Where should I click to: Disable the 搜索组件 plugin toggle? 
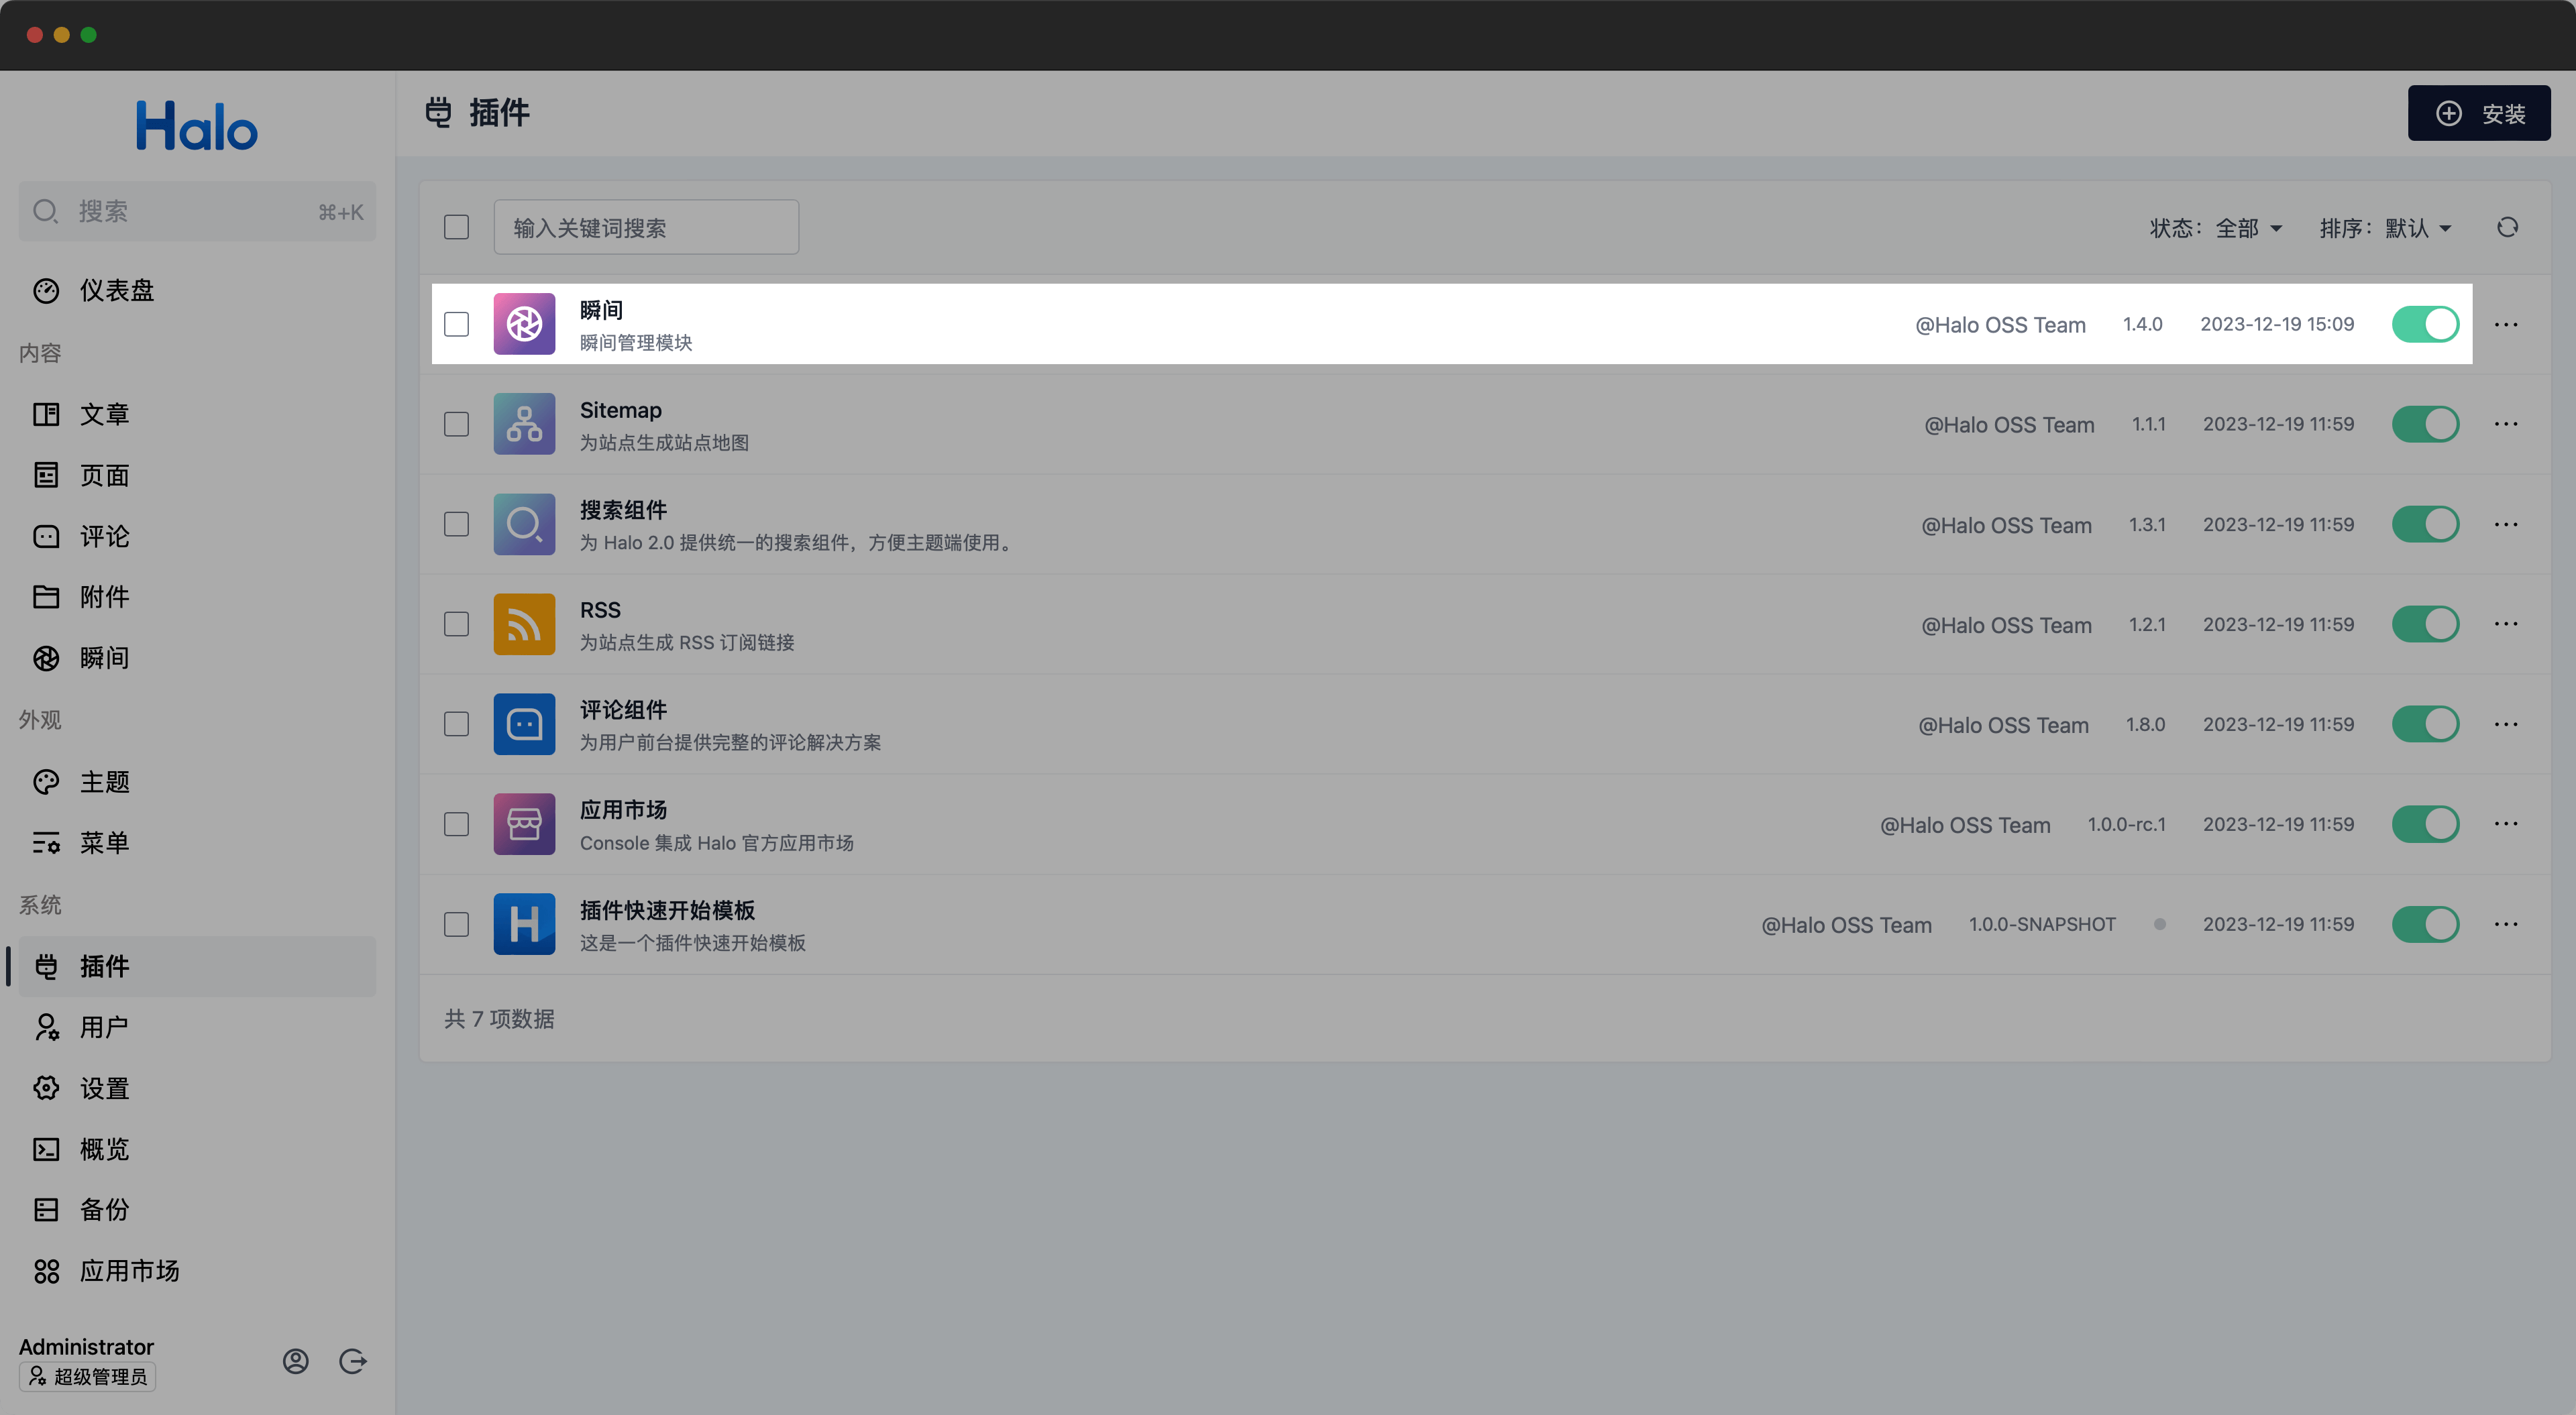(2425, 524)
